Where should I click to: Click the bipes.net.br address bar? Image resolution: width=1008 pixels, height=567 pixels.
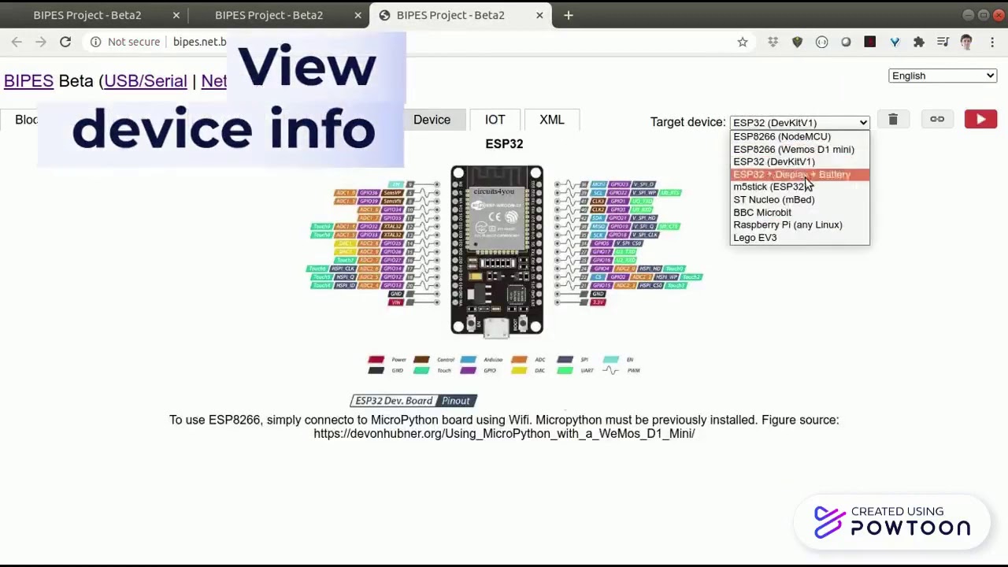pyautogui.click(x=200, y=42)
